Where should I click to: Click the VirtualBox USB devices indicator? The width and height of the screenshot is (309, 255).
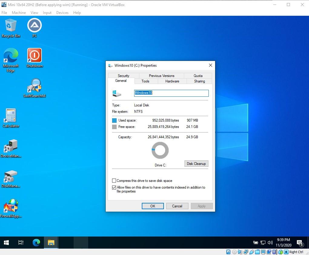[x=252, y=252]
